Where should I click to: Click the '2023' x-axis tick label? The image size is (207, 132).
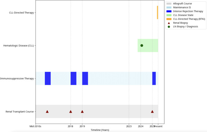pyautogui.click(x=129, y=126)
